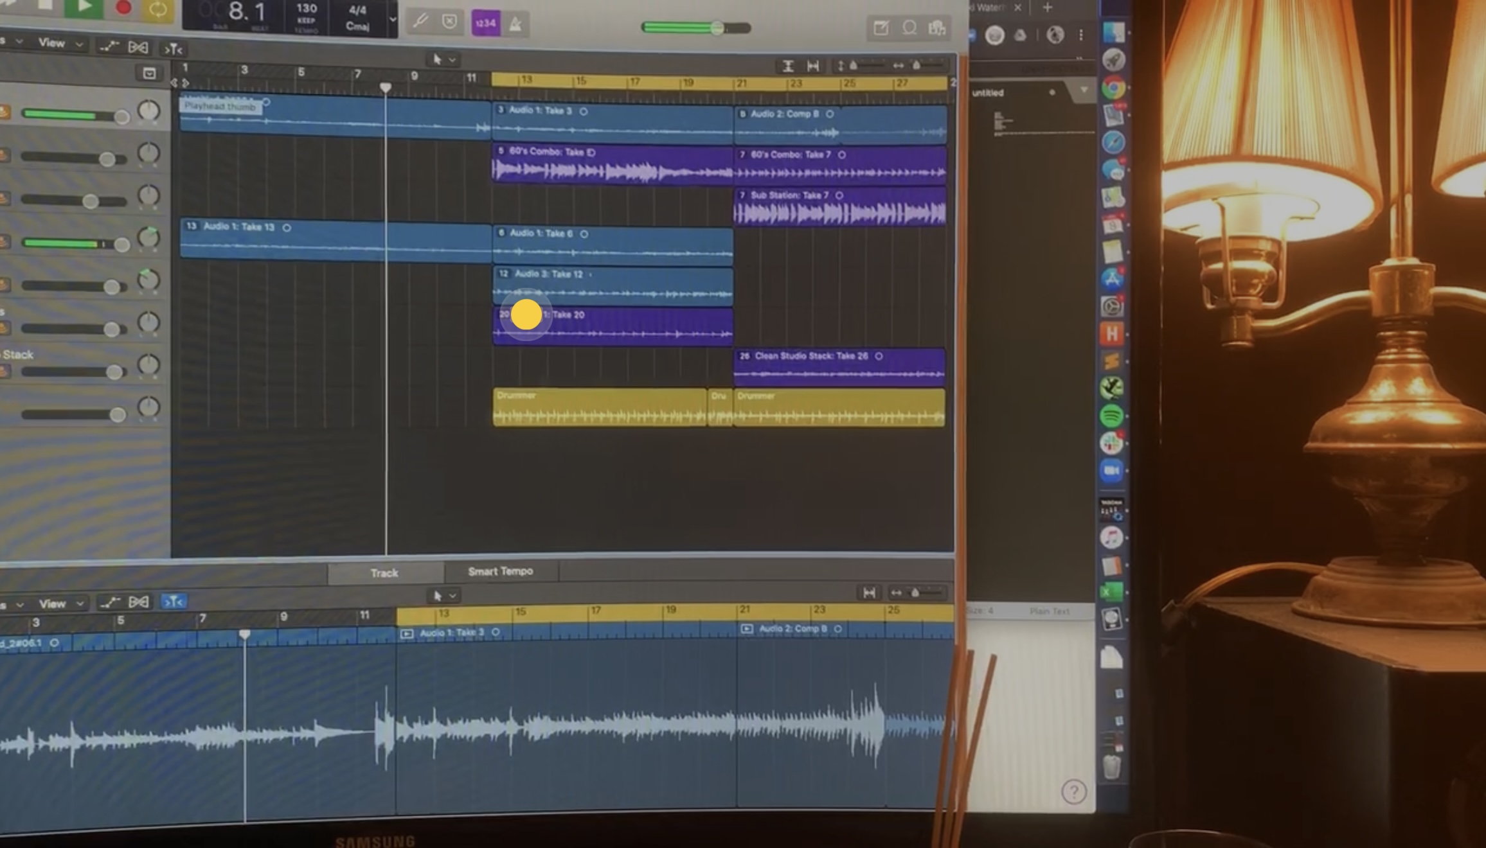Click the Catch Playhead icon in upper bar
Viewport: 1486px width, 848px height.
coord(173,49)
